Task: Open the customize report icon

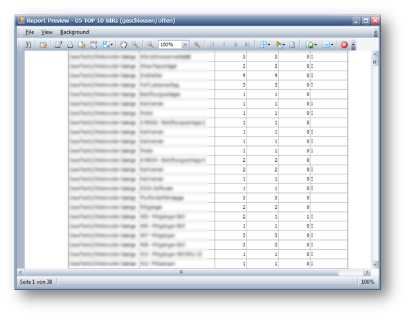Action: coord(44,45)
